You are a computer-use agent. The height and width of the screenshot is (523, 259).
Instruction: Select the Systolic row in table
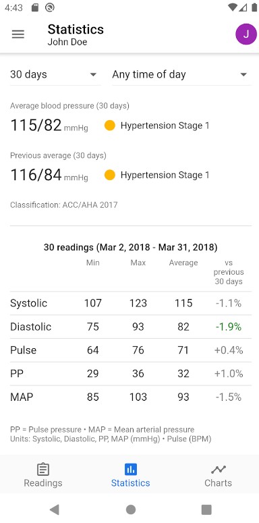click(x=131, y=303)
